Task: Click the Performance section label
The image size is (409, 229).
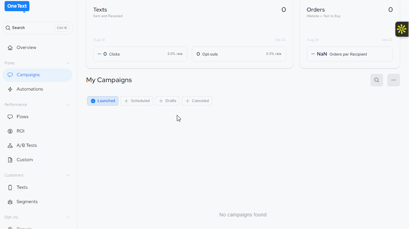Action: 16,105
